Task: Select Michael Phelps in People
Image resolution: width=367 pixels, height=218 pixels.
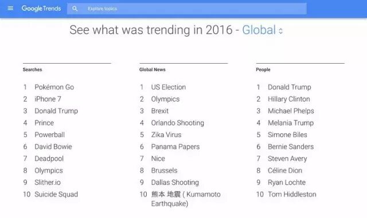Action: click(291, 111)
